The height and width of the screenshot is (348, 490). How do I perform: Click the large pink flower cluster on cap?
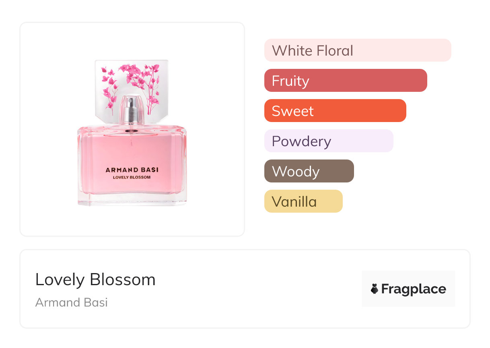click(x=137, y=75)
